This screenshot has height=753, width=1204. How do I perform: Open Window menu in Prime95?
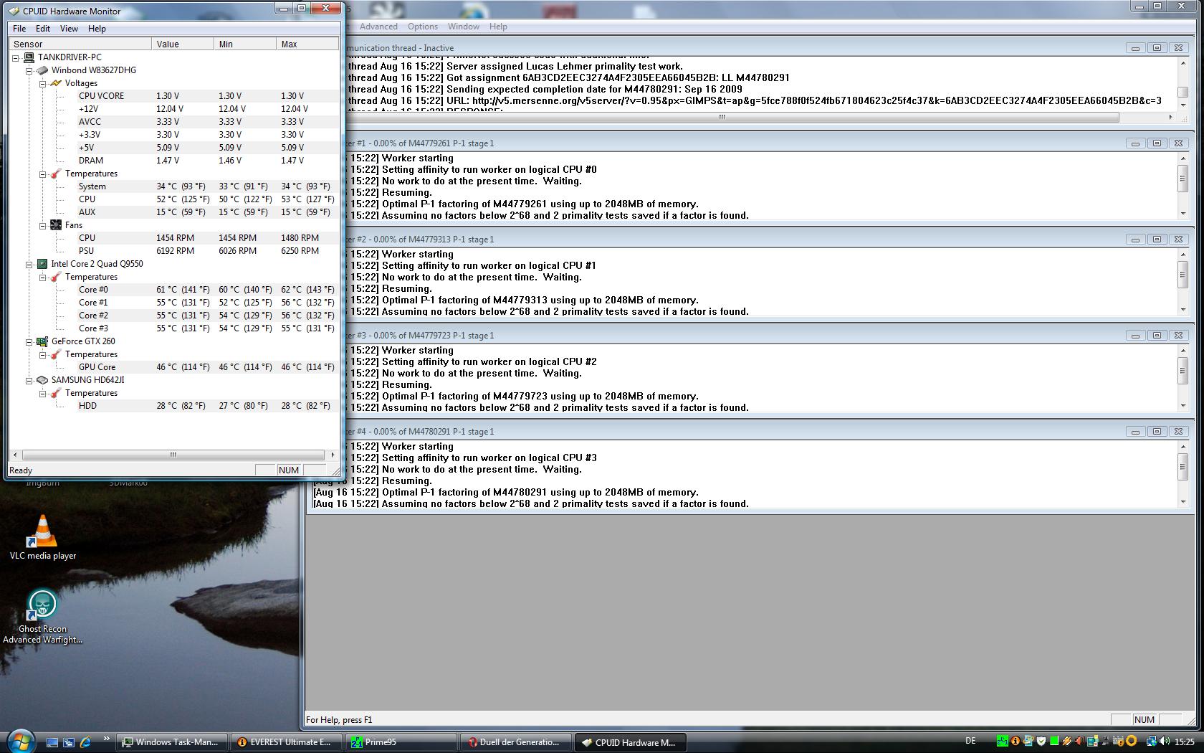pyautogui.click(x=464, y=27)
